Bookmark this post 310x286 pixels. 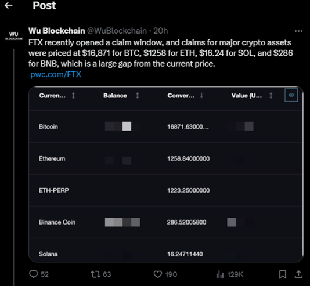(x=283, y=274)
